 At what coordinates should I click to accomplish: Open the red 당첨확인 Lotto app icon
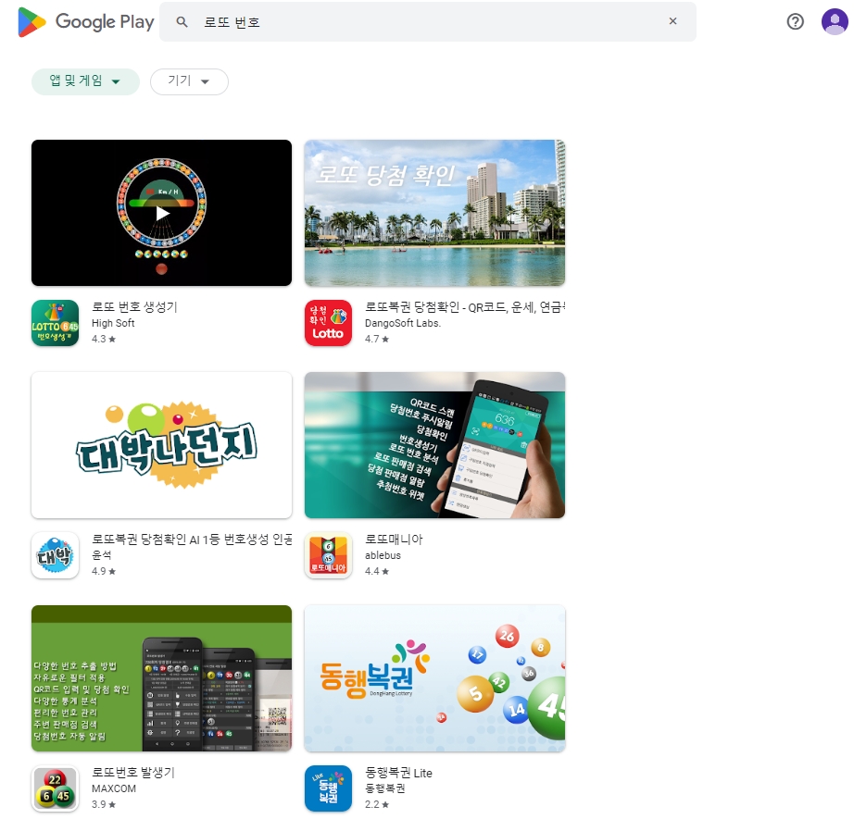coord(328,323)
